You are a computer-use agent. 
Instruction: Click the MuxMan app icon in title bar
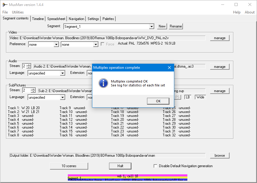coord(4,4)
